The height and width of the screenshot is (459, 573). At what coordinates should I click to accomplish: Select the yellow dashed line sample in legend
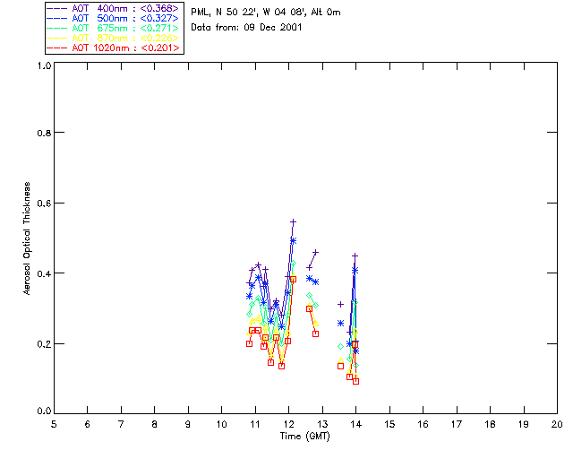[57, 38]
